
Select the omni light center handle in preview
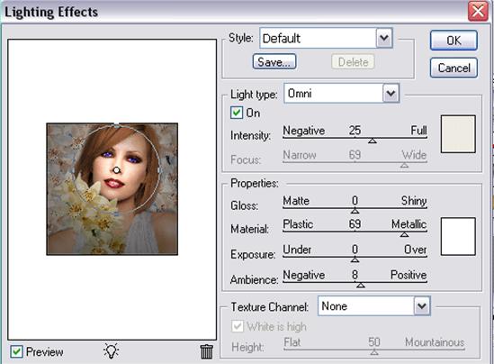tap(117, 170)
